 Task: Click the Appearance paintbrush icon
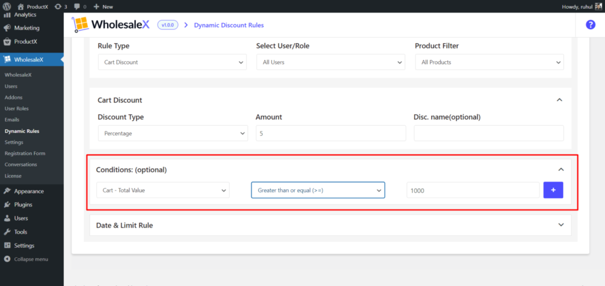tap(6, 191)
